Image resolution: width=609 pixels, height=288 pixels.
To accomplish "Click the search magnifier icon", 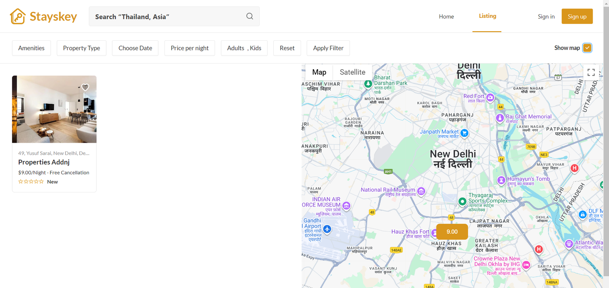I will [250, 16].
